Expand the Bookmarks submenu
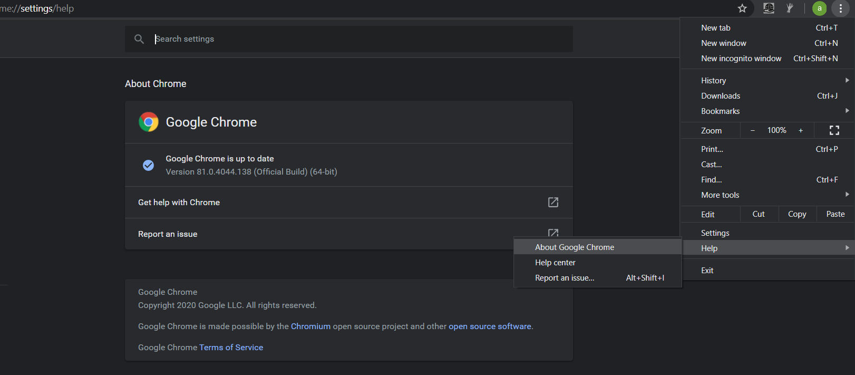The image size is (855, 375). pyautogui.click(x=767, y=111)
